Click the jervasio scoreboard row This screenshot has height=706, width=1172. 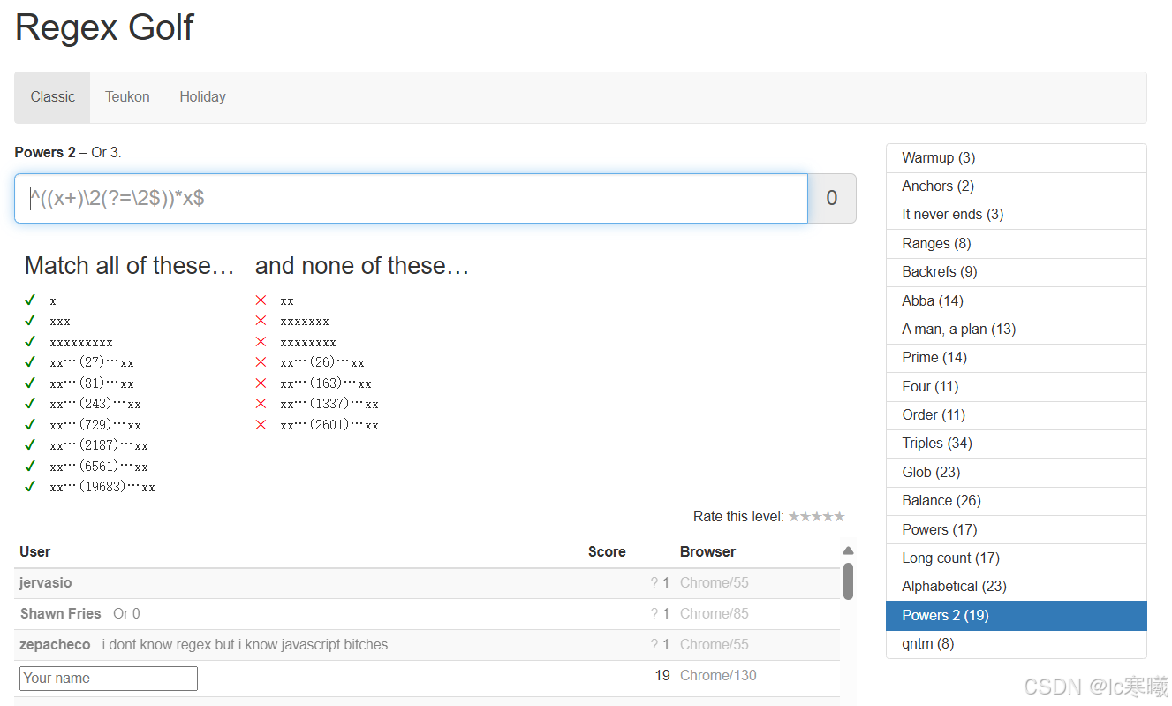(x=427, y=583)
